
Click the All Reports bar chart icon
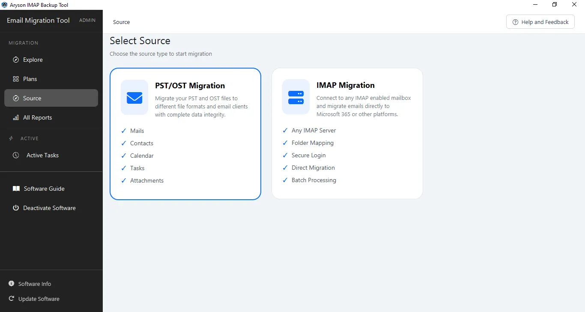[16, 117]
